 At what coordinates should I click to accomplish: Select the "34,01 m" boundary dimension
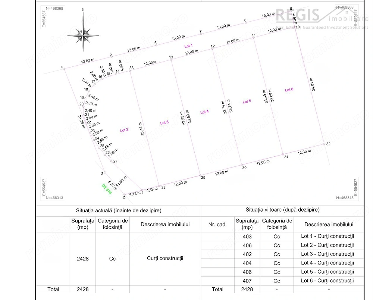[x=312, y=84]
